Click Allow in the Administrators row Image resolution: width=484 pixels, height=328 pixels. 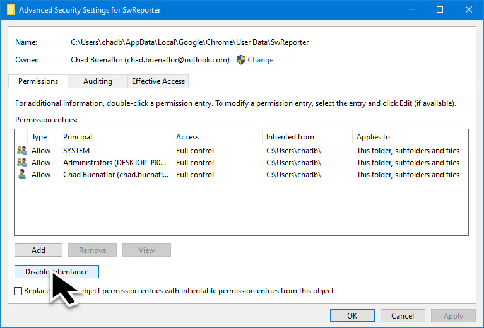point(41,163)
